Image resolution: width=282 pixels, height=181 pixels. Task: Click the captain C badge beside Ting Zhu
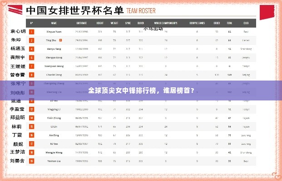(60, 40)
